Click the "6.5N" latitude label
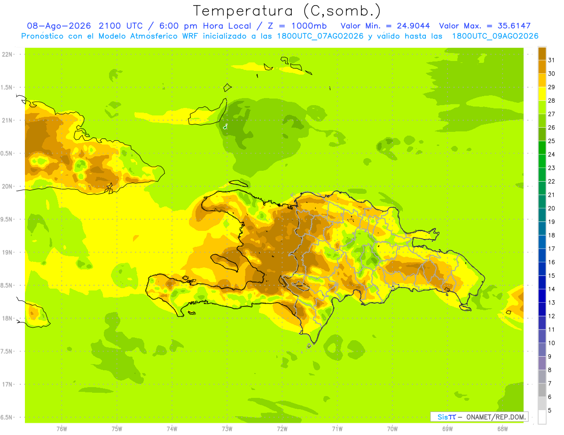564x435 pixels. 7,418
